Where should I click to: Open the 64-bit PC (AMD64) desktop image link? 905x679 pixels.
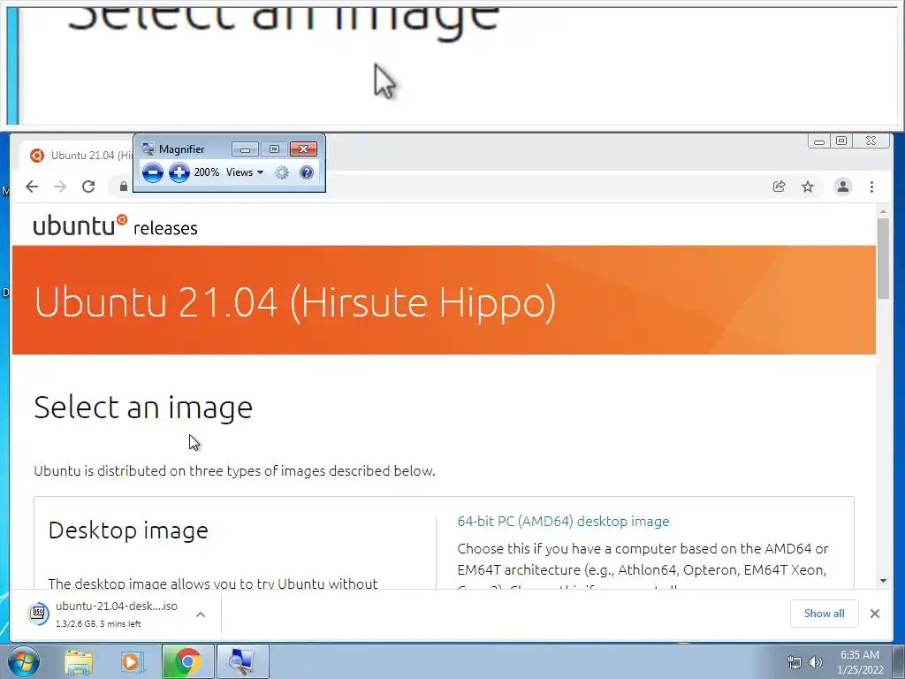click(x=563, y=521)
